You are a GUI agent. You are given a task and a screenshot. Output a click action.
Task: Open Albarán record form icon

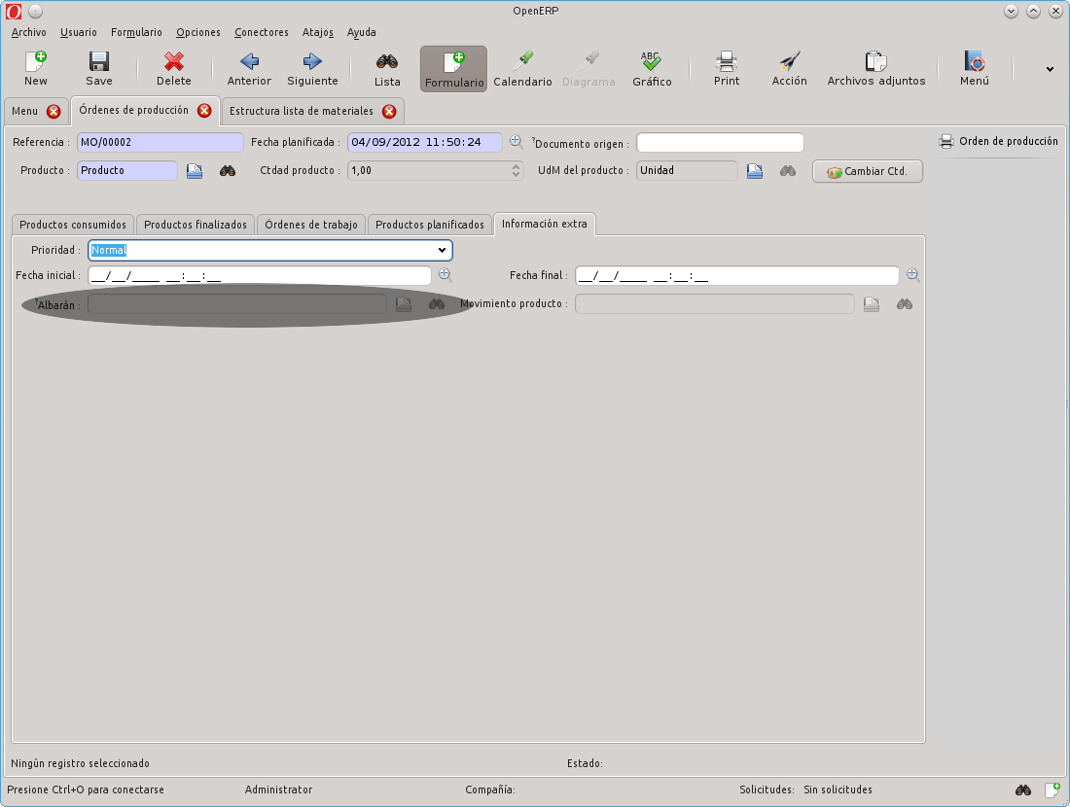(x=404, y=304)
